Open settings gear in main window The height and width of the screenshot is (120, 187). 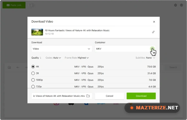[175, 5]
